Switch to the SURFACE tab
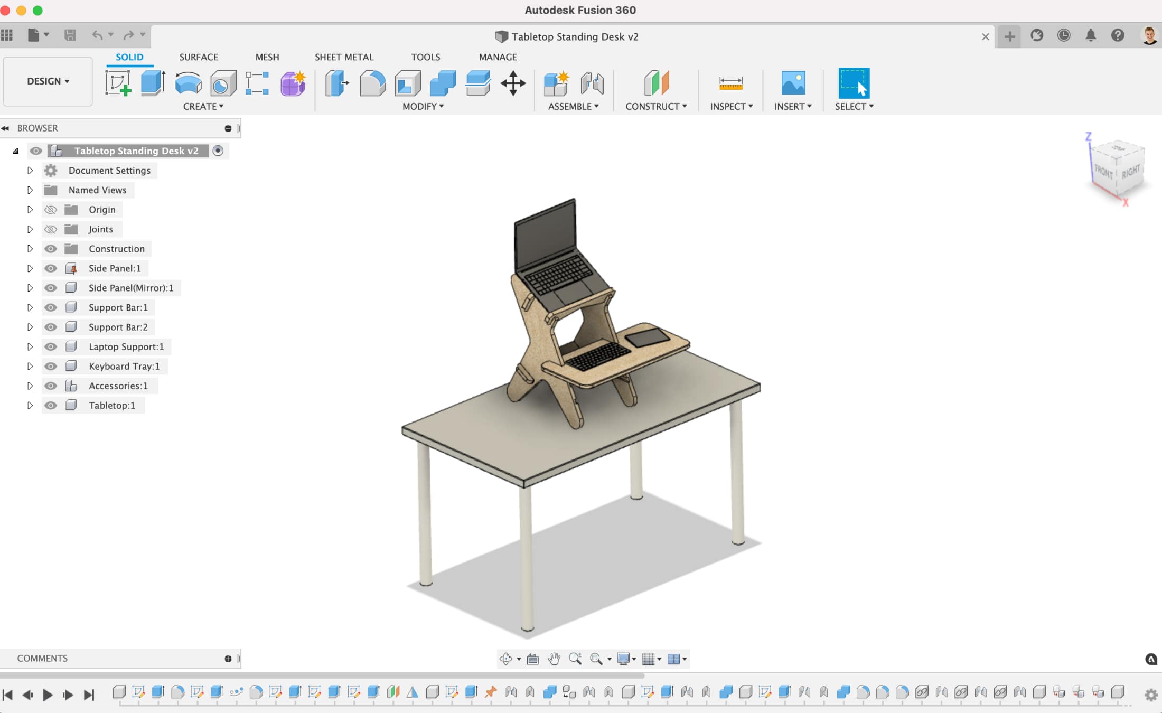This screenshot has height=713, width=1162. click(198, 57)
